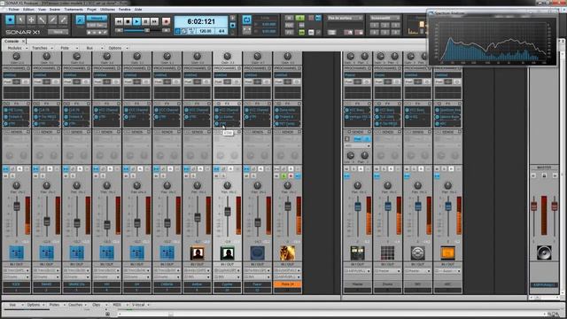
Task: Click the tenth channel's golden track icon
Action: 287,253
